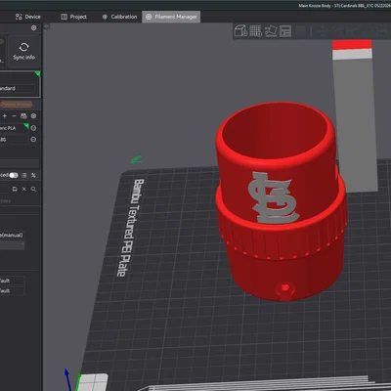Edit the ABS filament preset
Viewport: 391px width, 391px height.
(x=33, y=140)
